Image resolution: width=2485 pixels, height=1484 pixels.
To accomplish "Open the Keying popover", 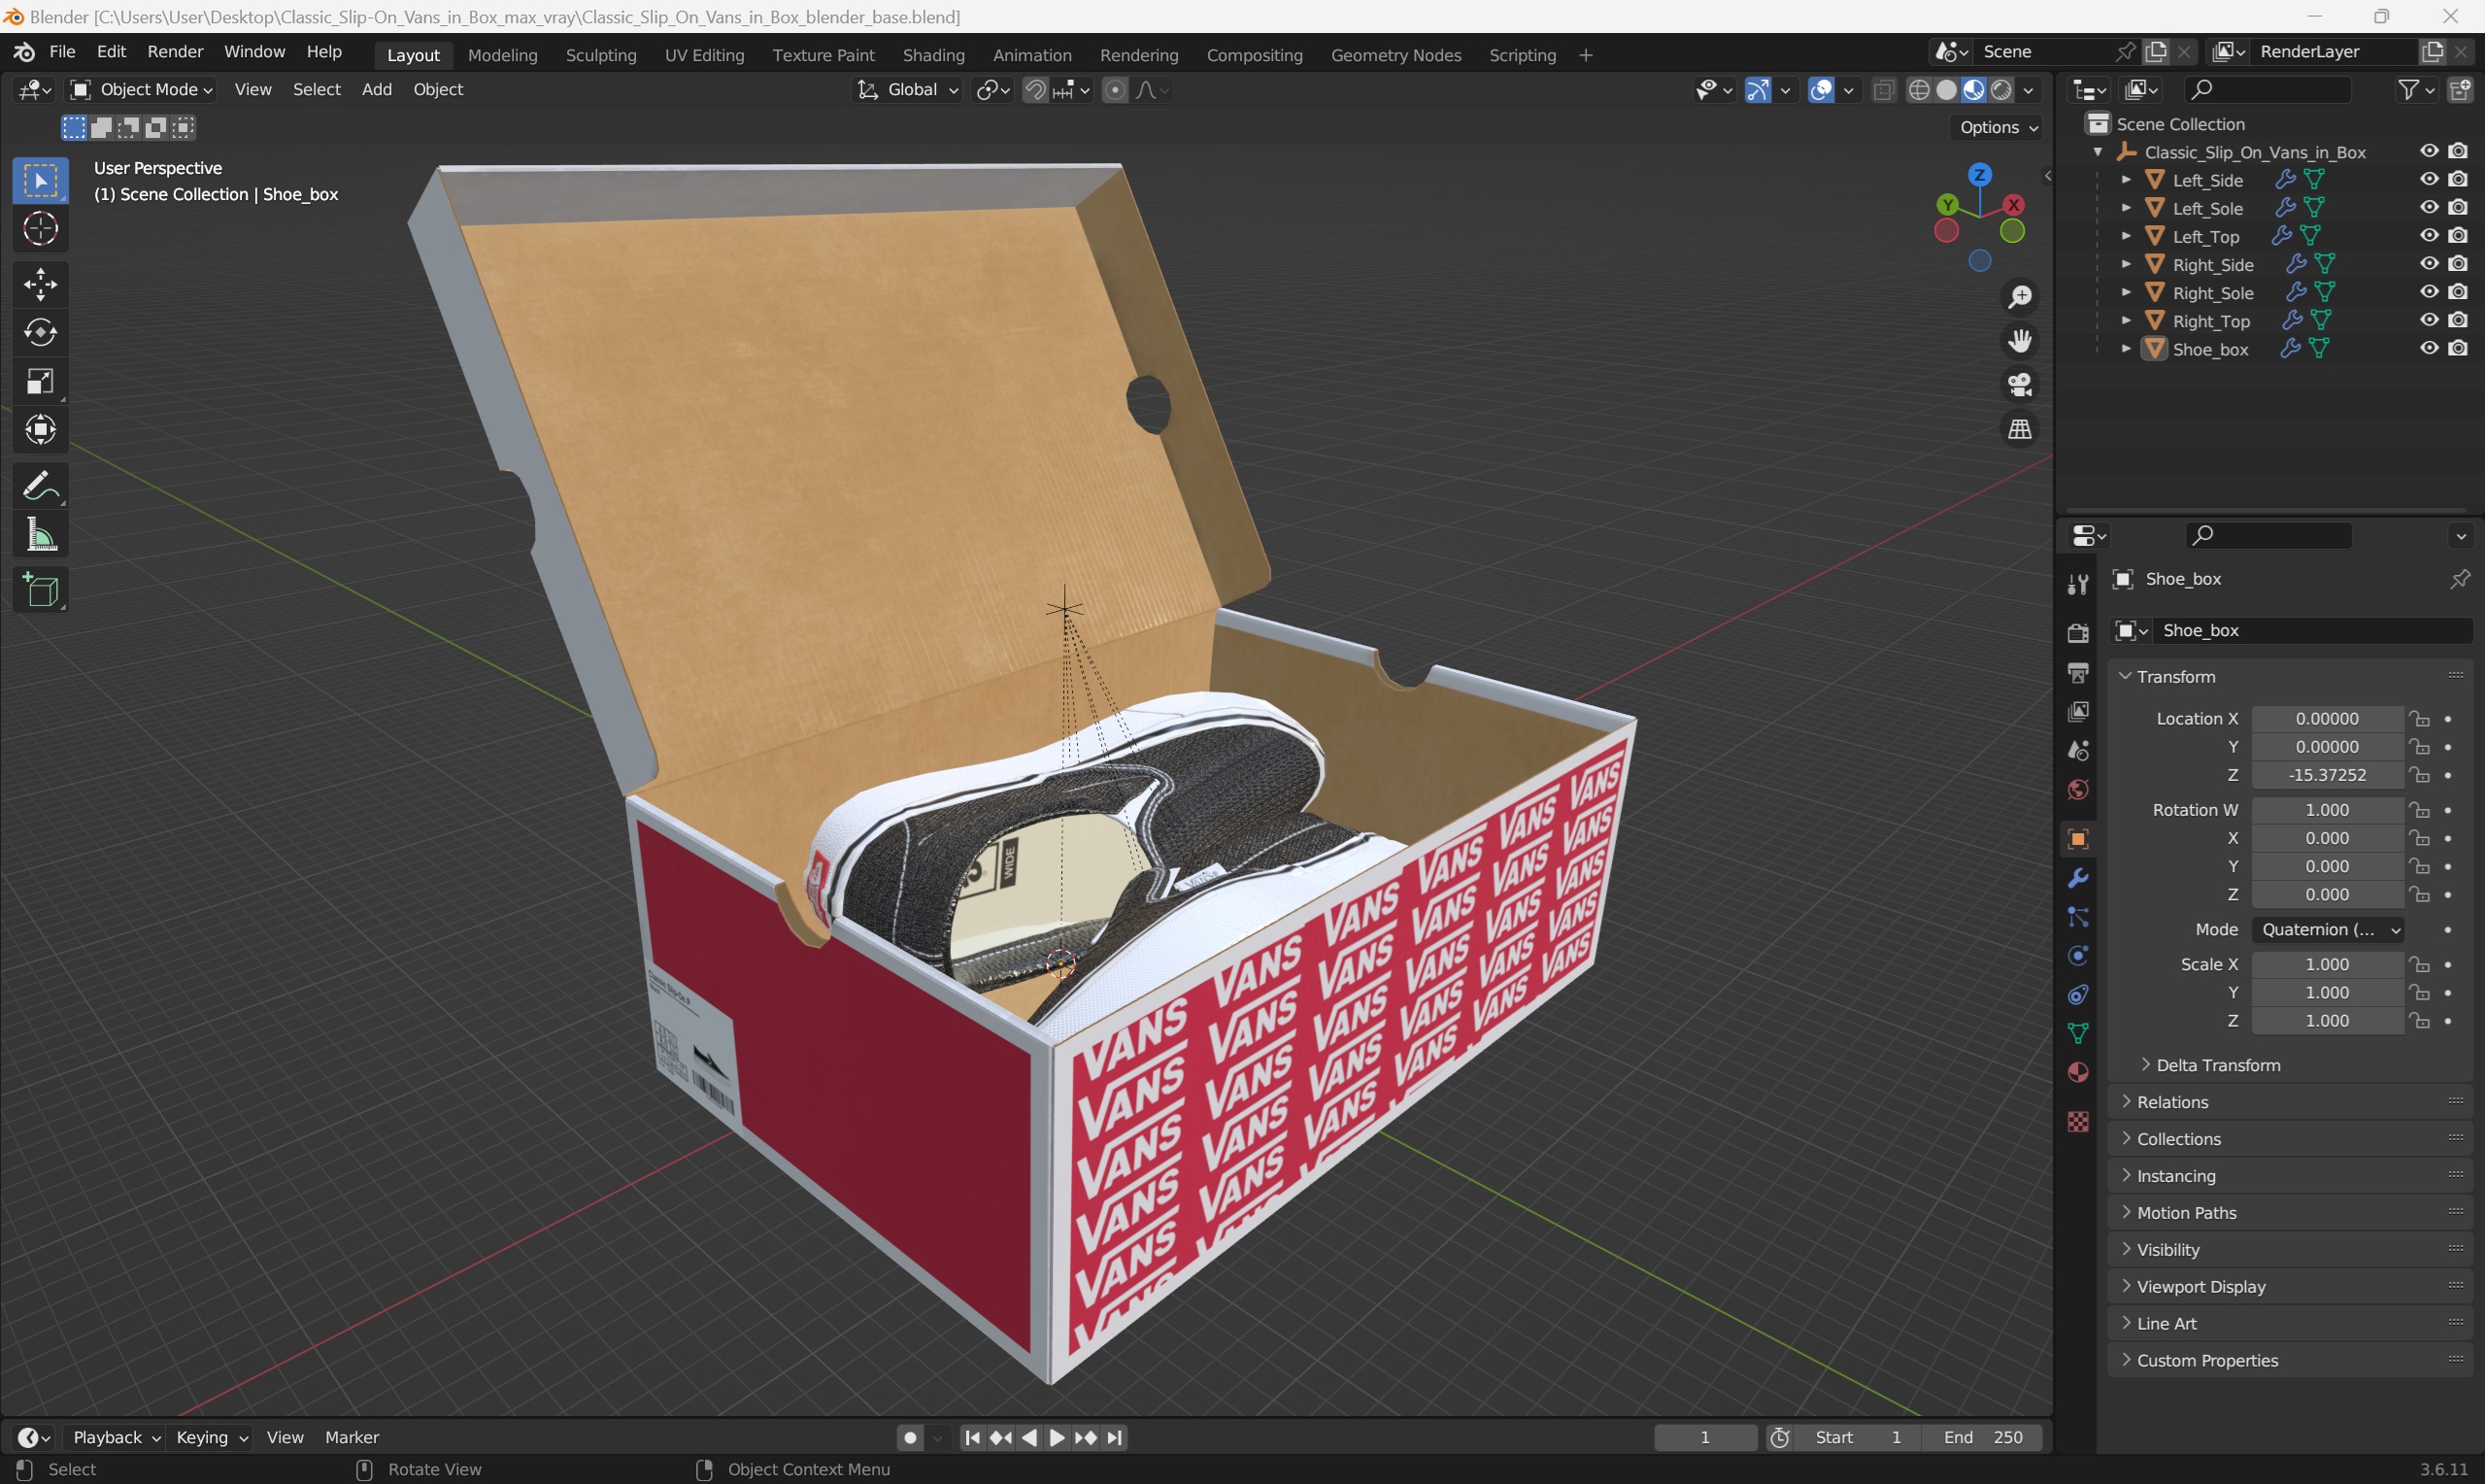I will coord(211,1438).
